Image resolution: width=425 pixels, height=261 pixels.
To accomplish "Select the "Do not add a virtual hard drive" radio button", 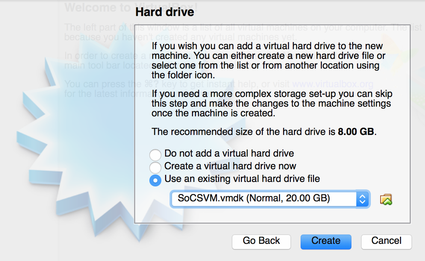I will [155, 155].
